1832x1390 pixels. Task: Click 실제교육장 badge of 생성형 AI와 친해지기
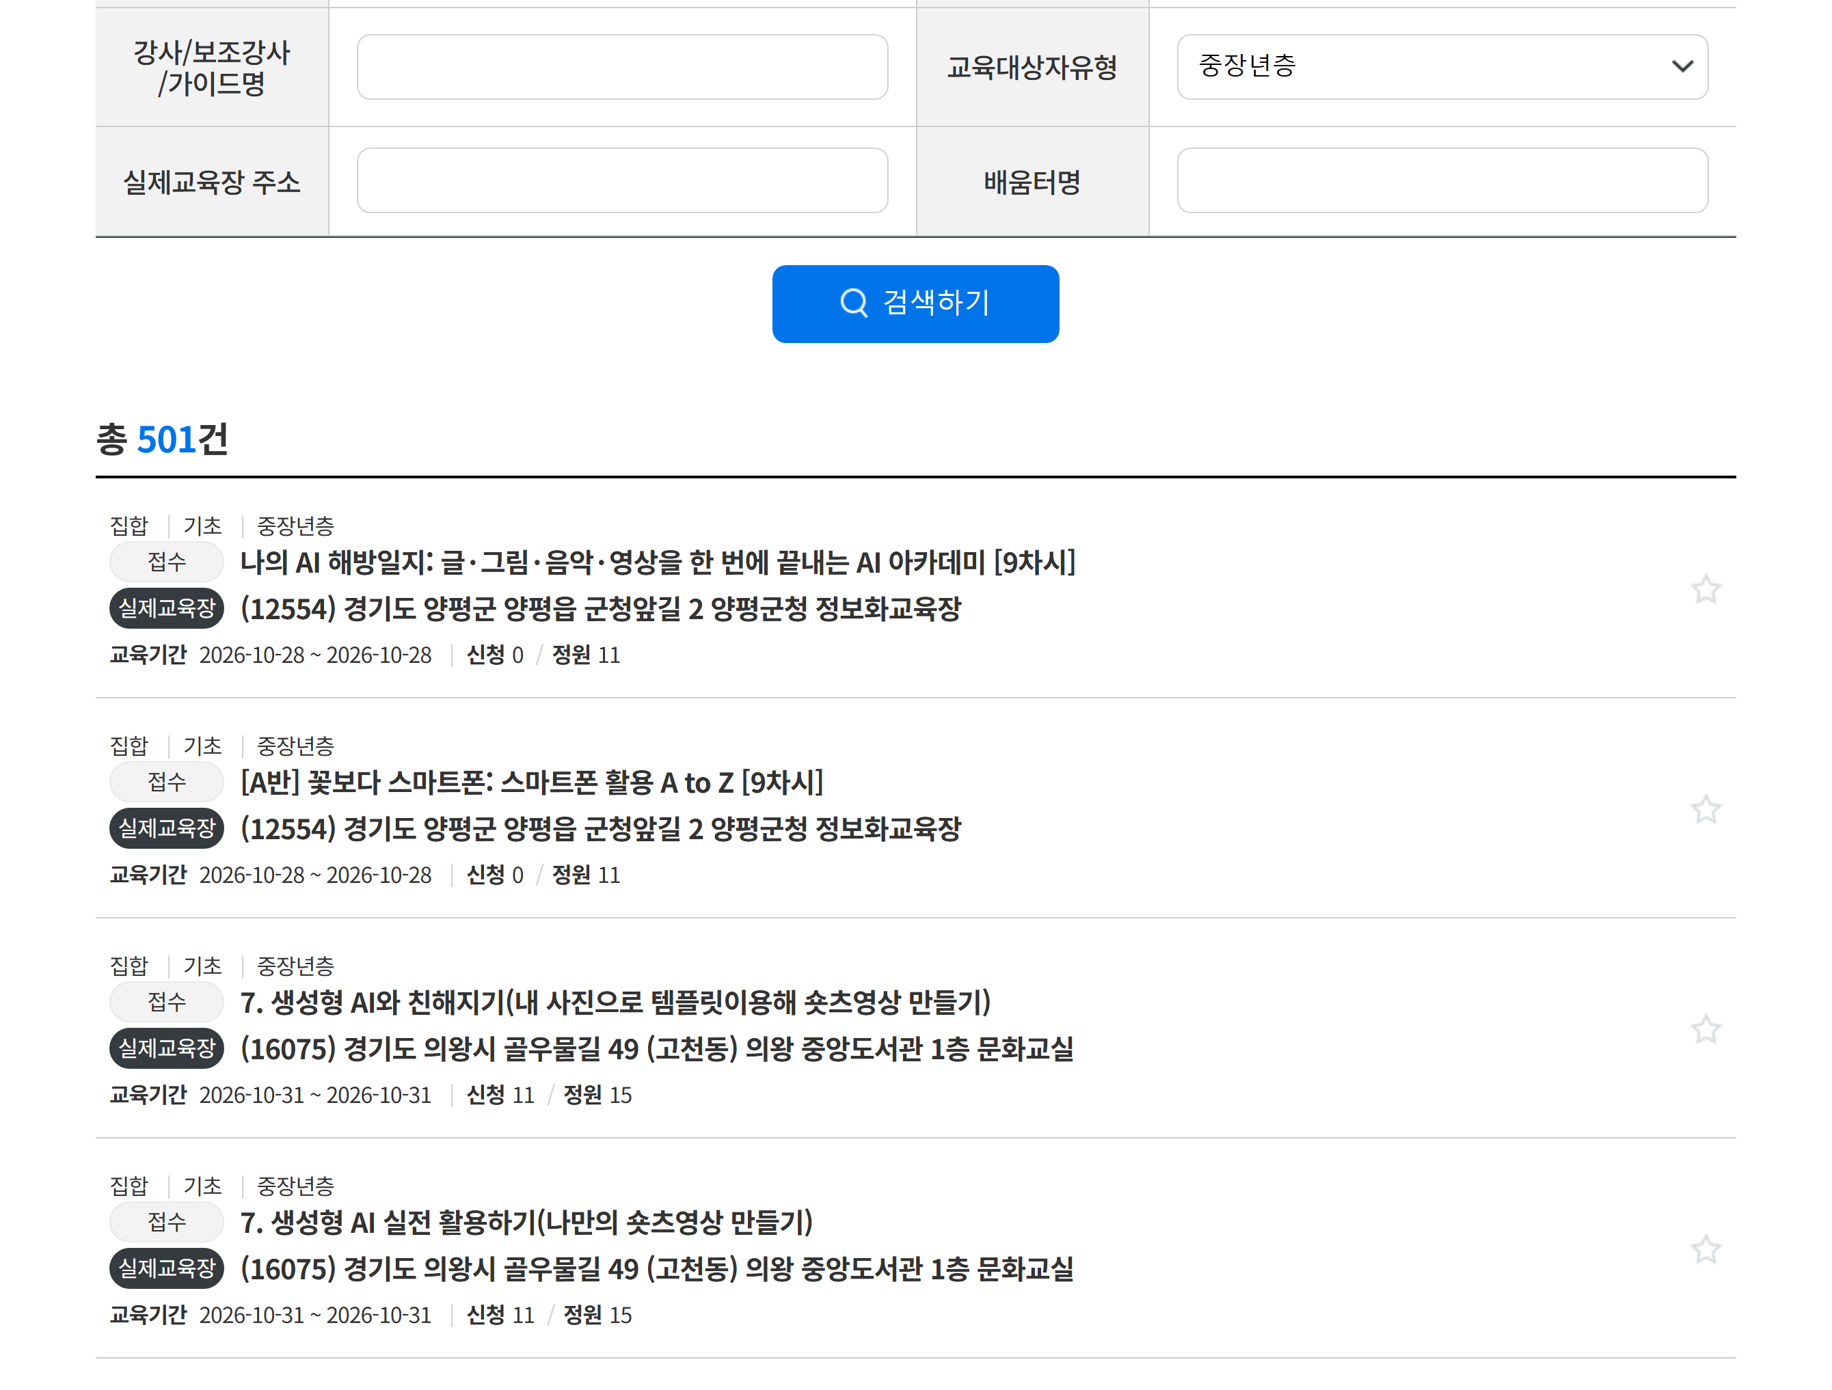tap(167, 1048)
